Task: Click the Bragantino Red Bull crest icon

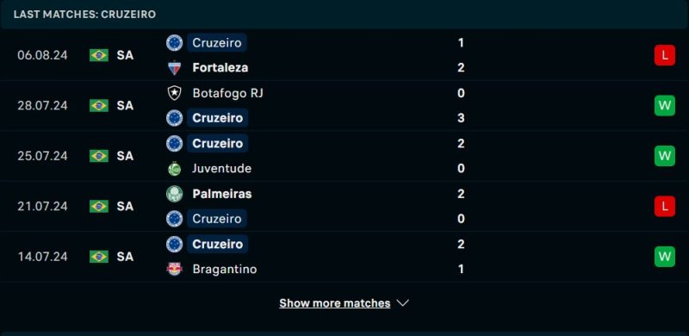Action: click(x=175, y=269)
